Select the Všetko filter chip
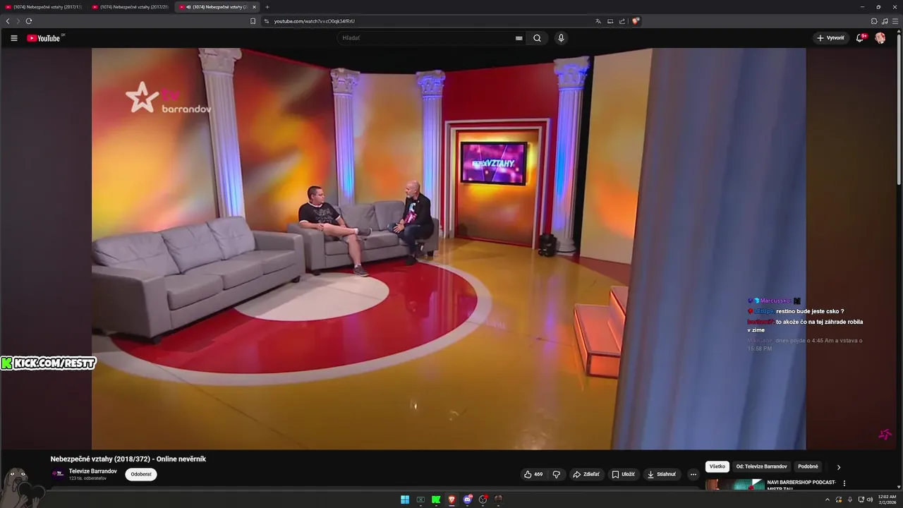Image resolution: width=903 pixels, height=508 pixels. pyautogui.click(x=717, y=466)
